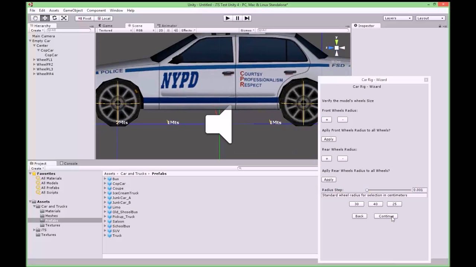Click the Radius Step value field
This screenshot has width=476, height=267.
419,190
